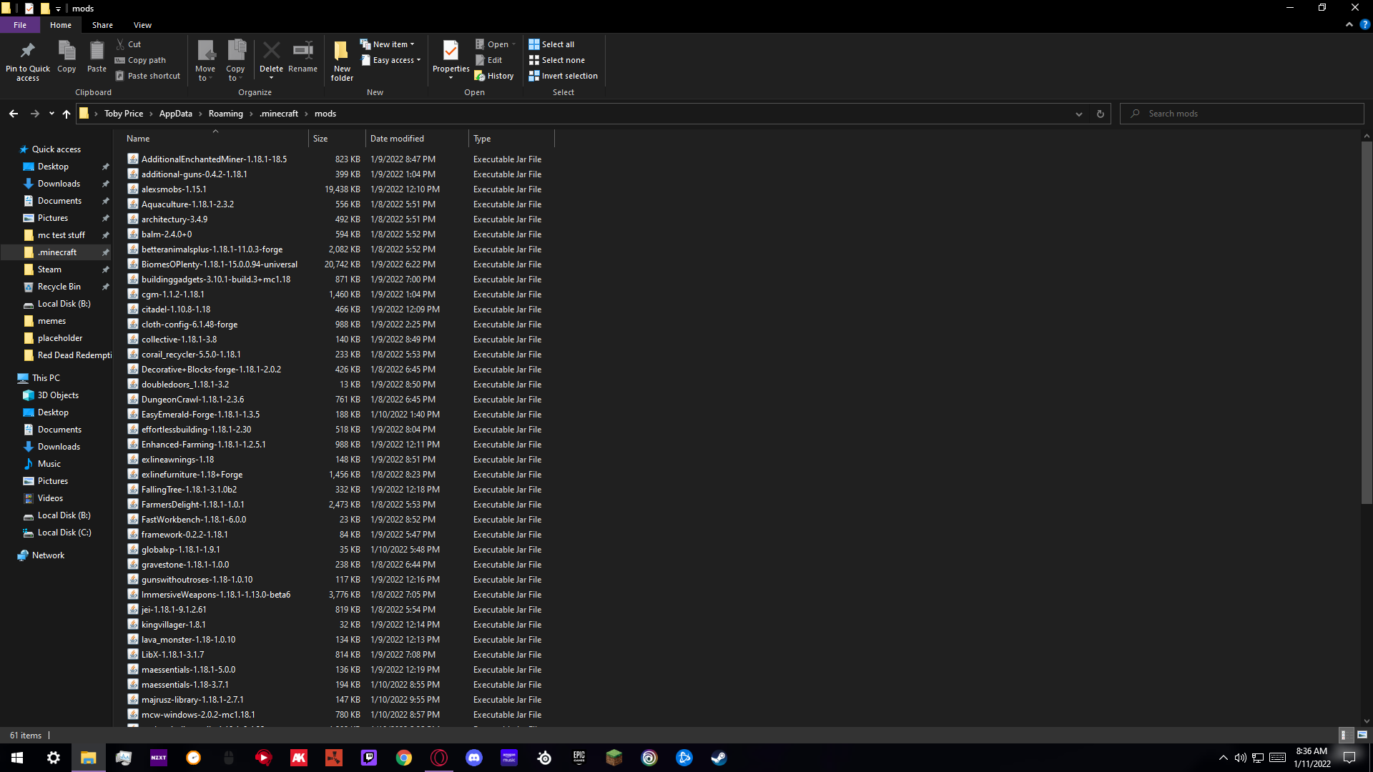This screenshot has height=772, width=1373.
Task: Open the Epic Games launcher in the taskbar
Action: click(579, 758)
